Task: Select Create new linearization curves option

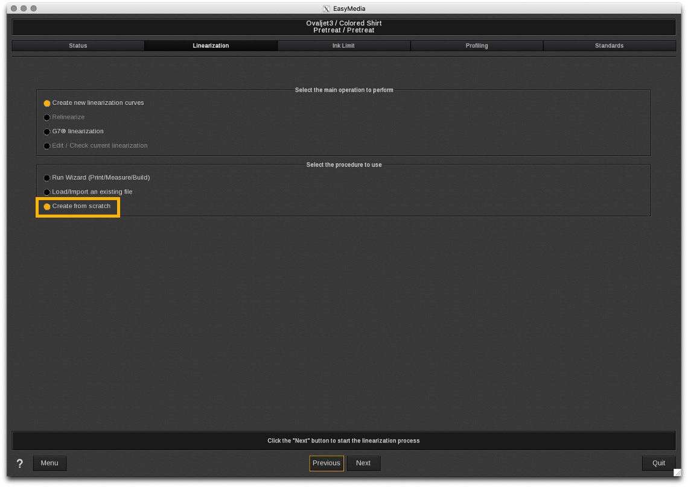Action: click(47, 104)
